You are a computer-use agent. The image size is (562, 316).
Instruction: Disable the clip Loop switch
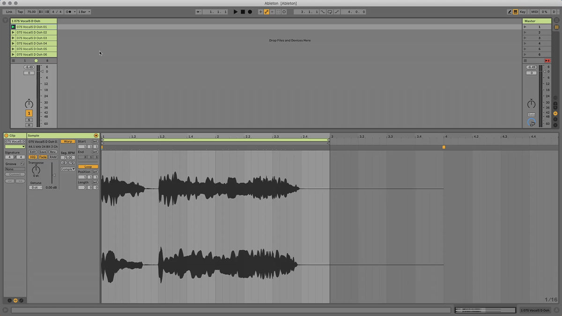pos(88,167)
